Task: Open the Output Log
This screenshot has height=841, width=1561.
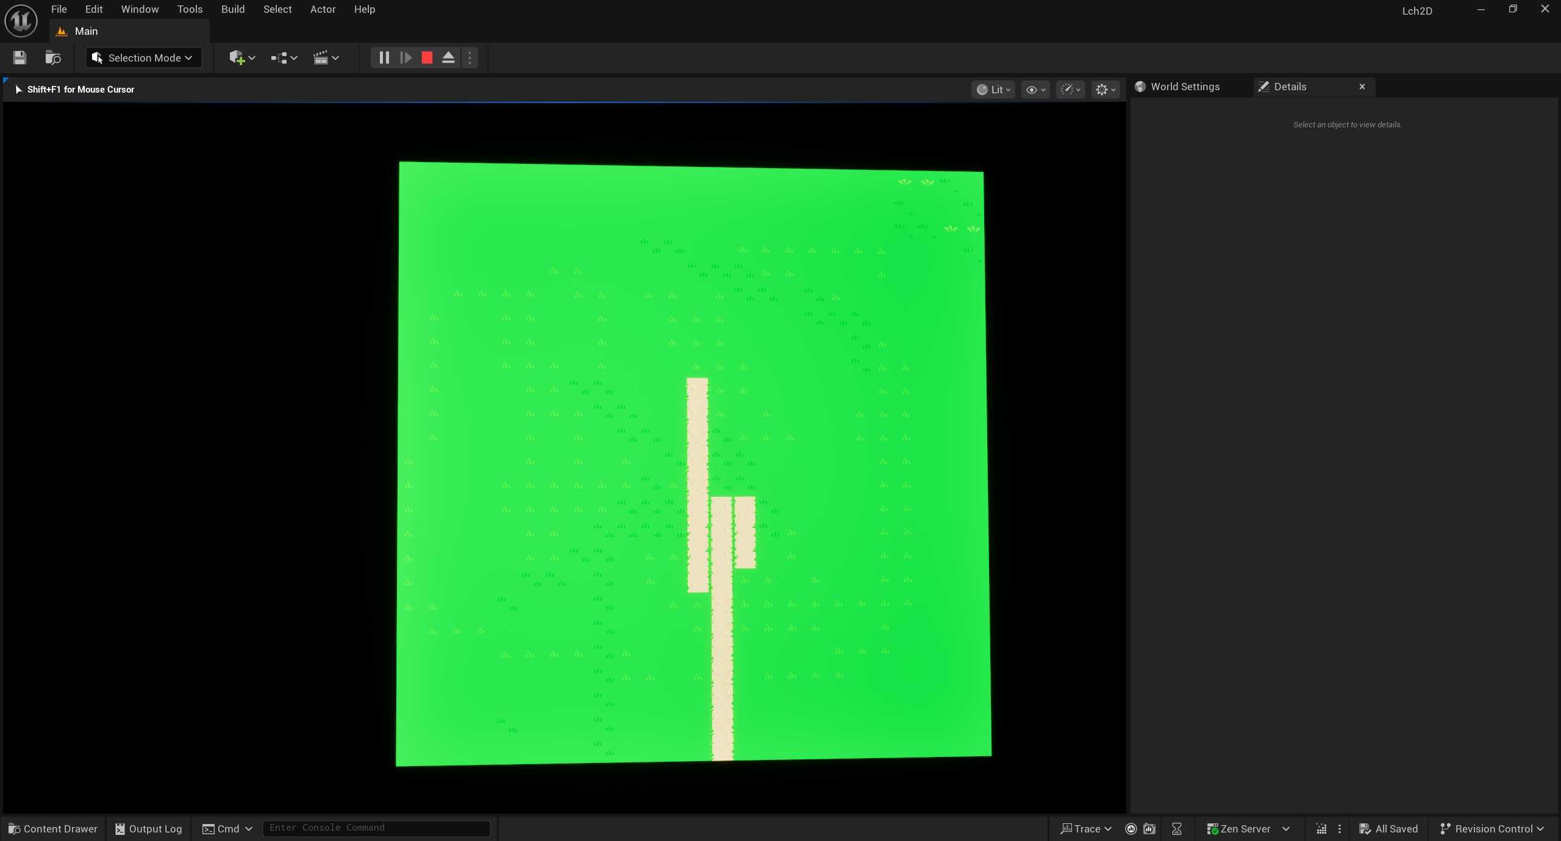Action: click(149, 828)
